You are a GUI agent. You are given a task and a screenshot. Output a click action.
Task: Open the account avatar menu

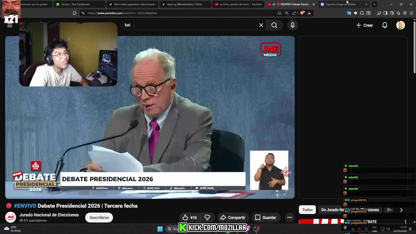pos(400,25)
